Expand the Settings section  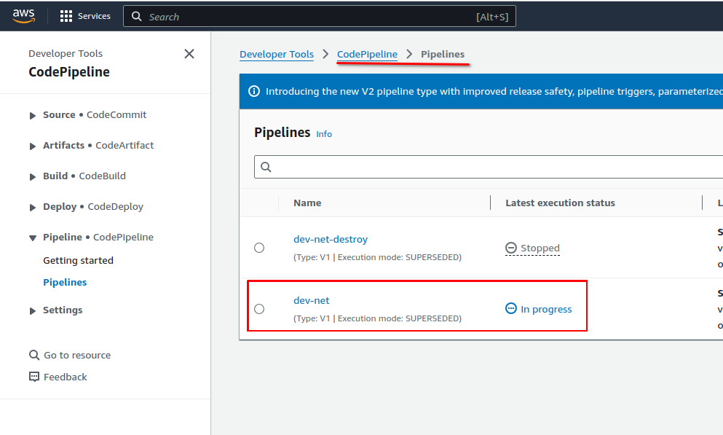[x=32, y=311]
